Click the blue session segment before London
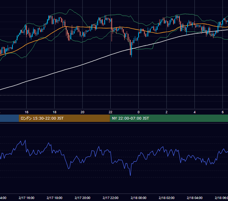This screenshot has width=228, height=201. 9,118
